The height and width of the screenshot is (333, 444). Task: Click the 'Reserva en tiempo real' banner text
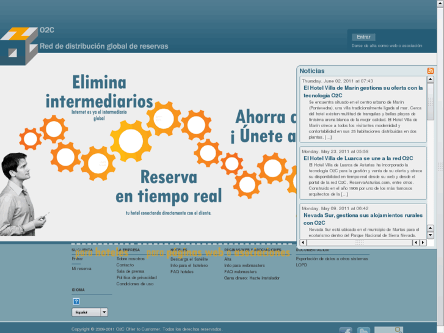[169, 186]
